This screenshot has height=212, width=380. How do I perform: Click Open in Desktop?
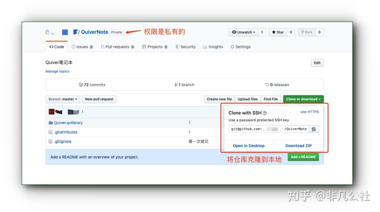[249, 146]
